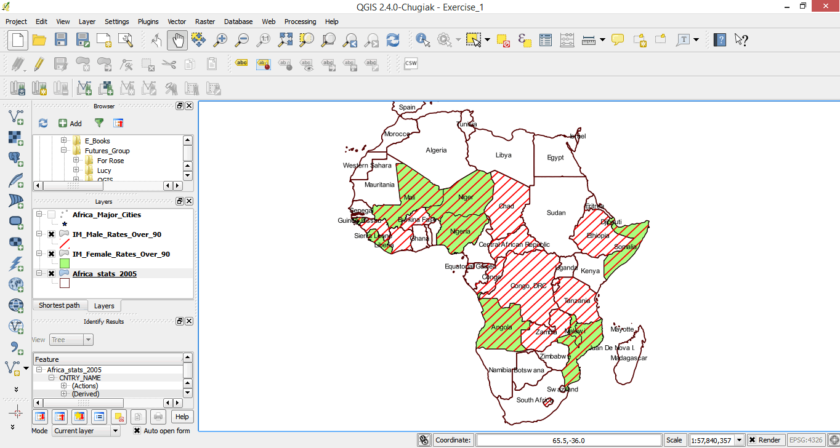Screen dimensions: 840x448
Task: Open Field Calculator abacus icon
Action: coord(567,40)
